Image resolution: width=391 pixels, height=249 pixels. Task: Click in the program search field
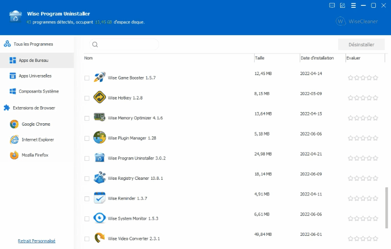[x=124, y=44]
